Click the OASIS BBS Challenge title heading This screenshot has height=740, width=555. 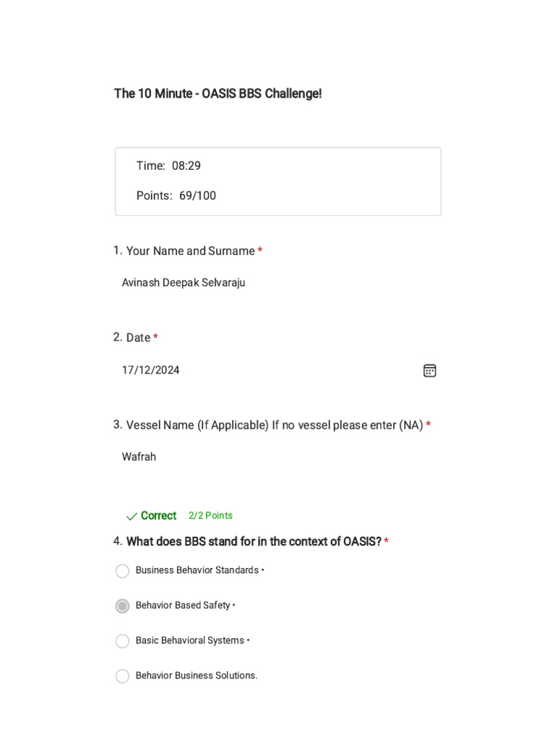tap(218, 94)
